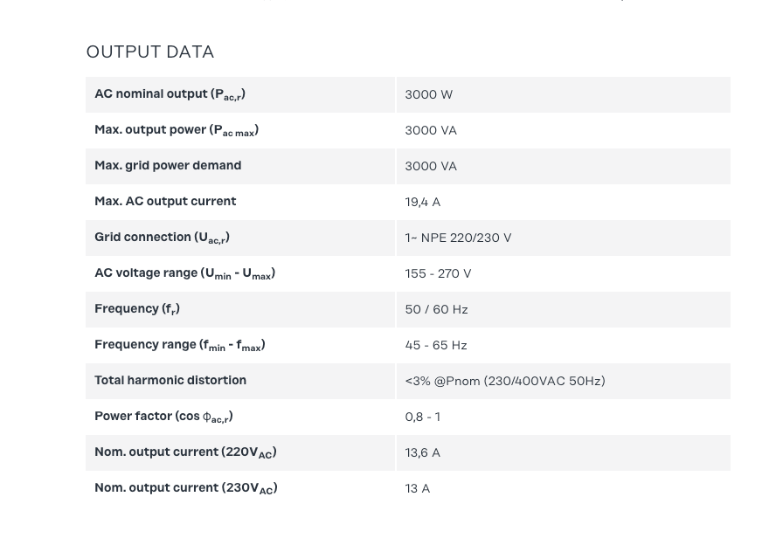Click the OUTPUT DATA section heading

coord(150,52)
